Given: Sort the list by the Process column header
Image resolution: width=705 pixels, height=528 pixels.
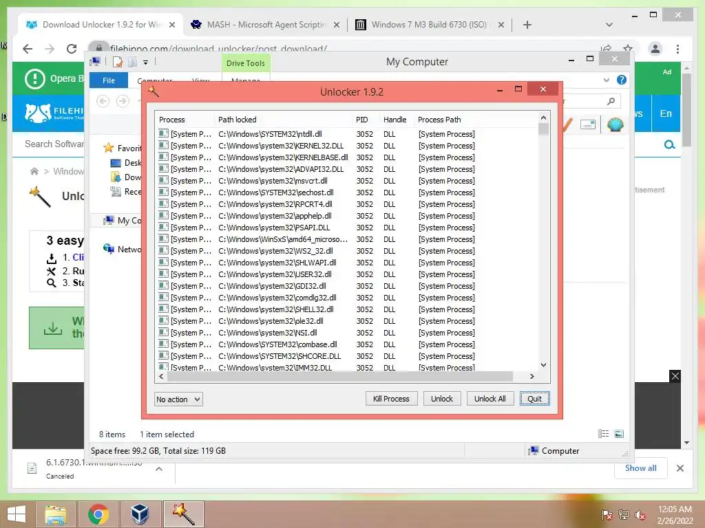Looking at the screenshot, I should tap(185, 120).
